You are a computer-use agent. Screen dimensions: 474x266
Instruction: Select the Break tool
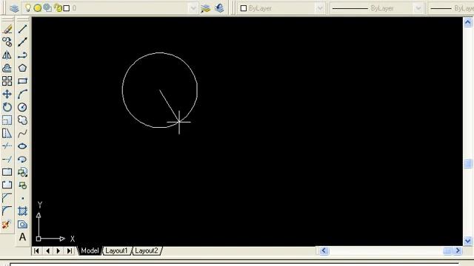tap(7, 185)
